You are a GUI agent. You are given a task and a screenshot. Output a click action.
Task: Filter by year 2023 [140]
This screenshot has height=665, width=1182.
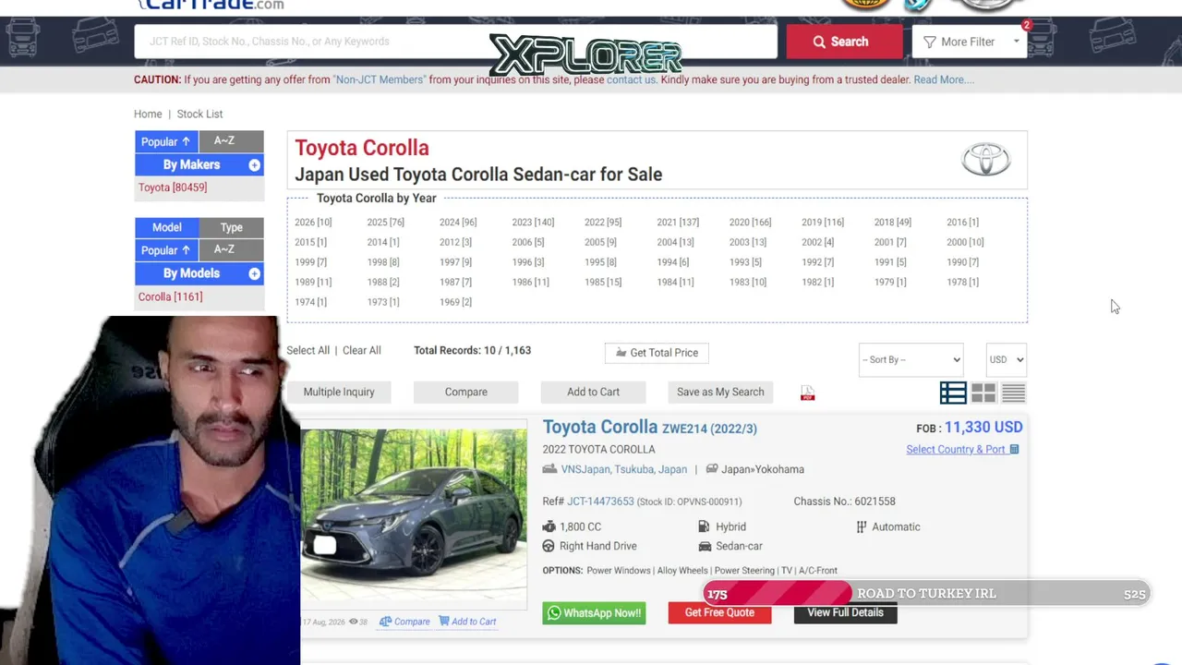click(533, 223)
